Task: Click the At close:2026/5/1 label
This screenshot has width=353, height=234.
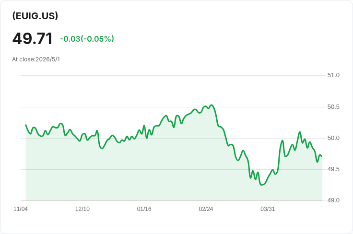Action: click(36, 59)
